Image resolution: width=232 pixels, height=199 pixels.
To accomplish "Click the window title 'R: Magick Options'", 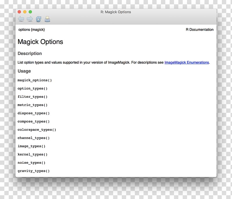I will click(x=116, y=12).
